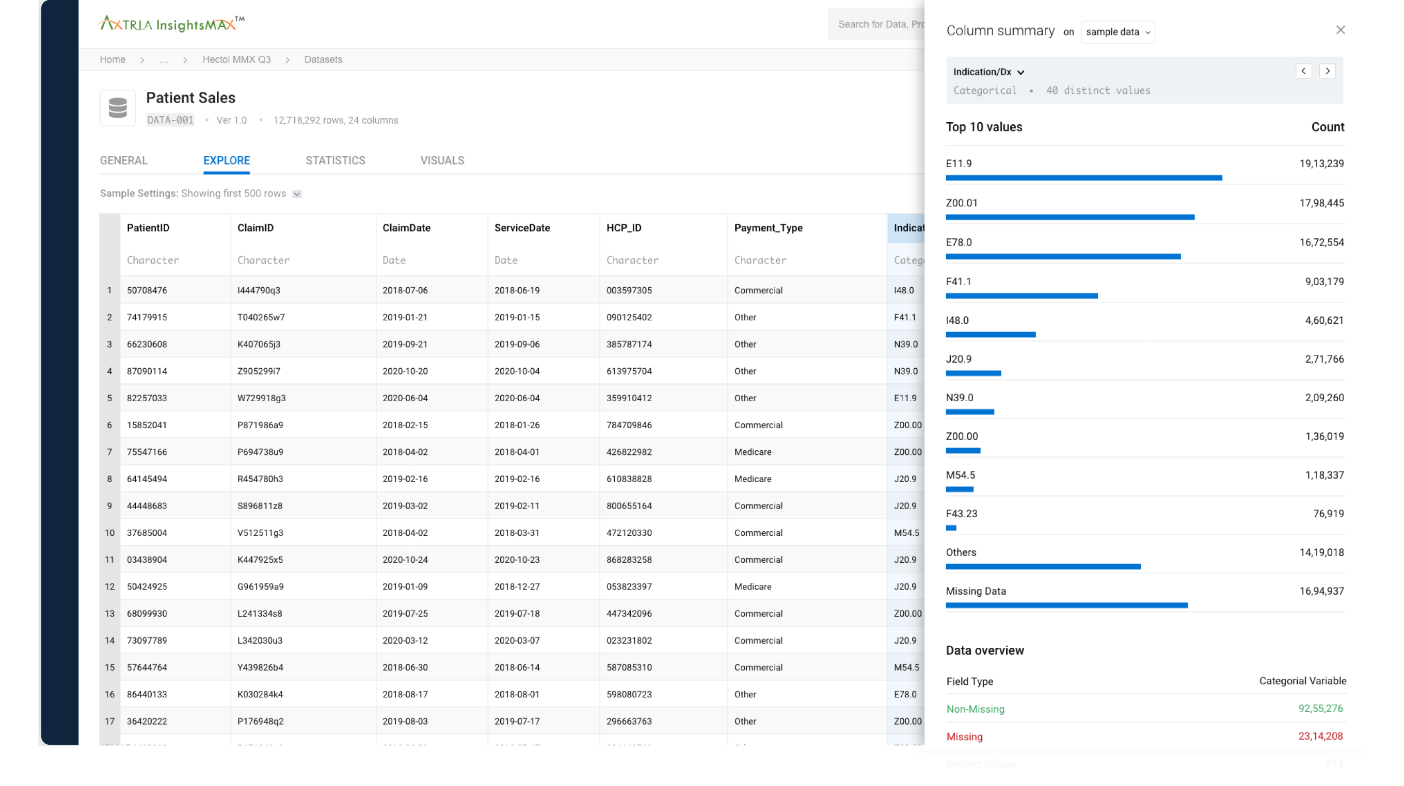Go to previous column with left arrow

1304,71
